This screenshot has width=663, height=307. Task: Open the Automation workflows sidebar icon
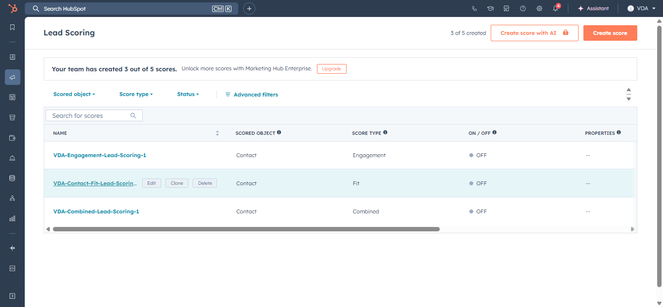click(13, 198)
